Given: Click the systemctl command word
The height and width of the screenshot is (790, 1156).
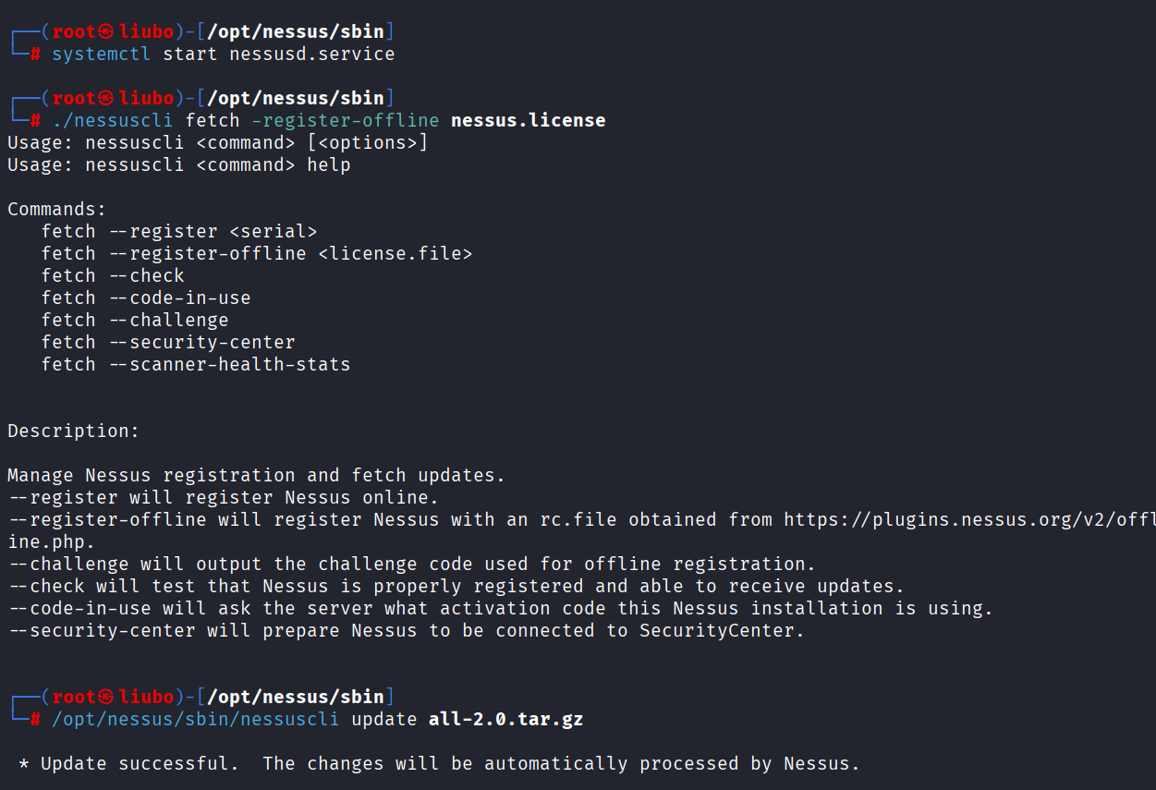Looking at the screenshot, I should [x=102, y=55].
